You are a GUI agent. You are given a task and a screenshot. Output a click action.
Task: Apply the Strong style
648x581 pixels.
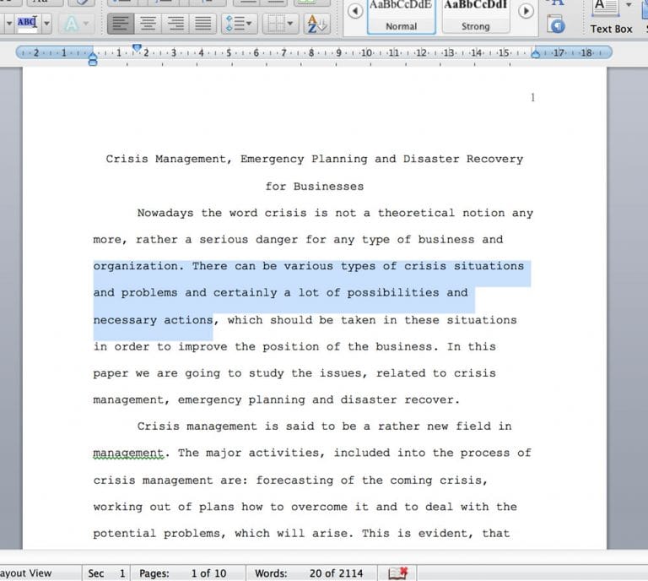click(475, 17)
